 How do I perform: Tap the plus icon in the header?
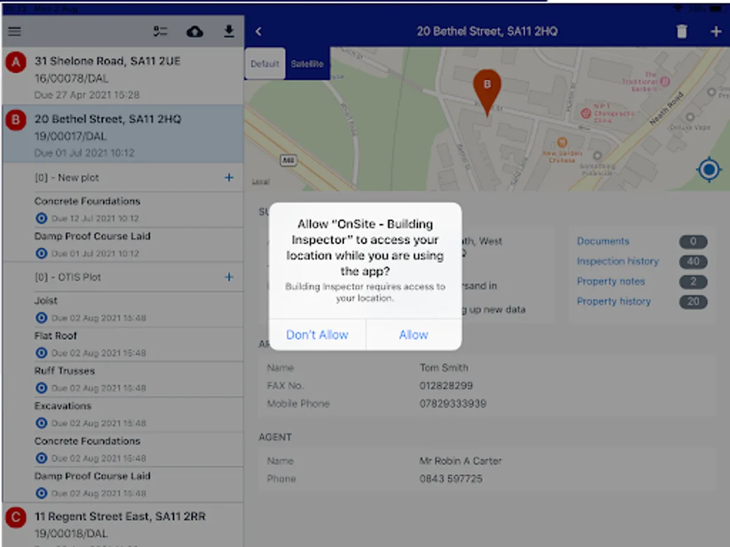[715, 32]
